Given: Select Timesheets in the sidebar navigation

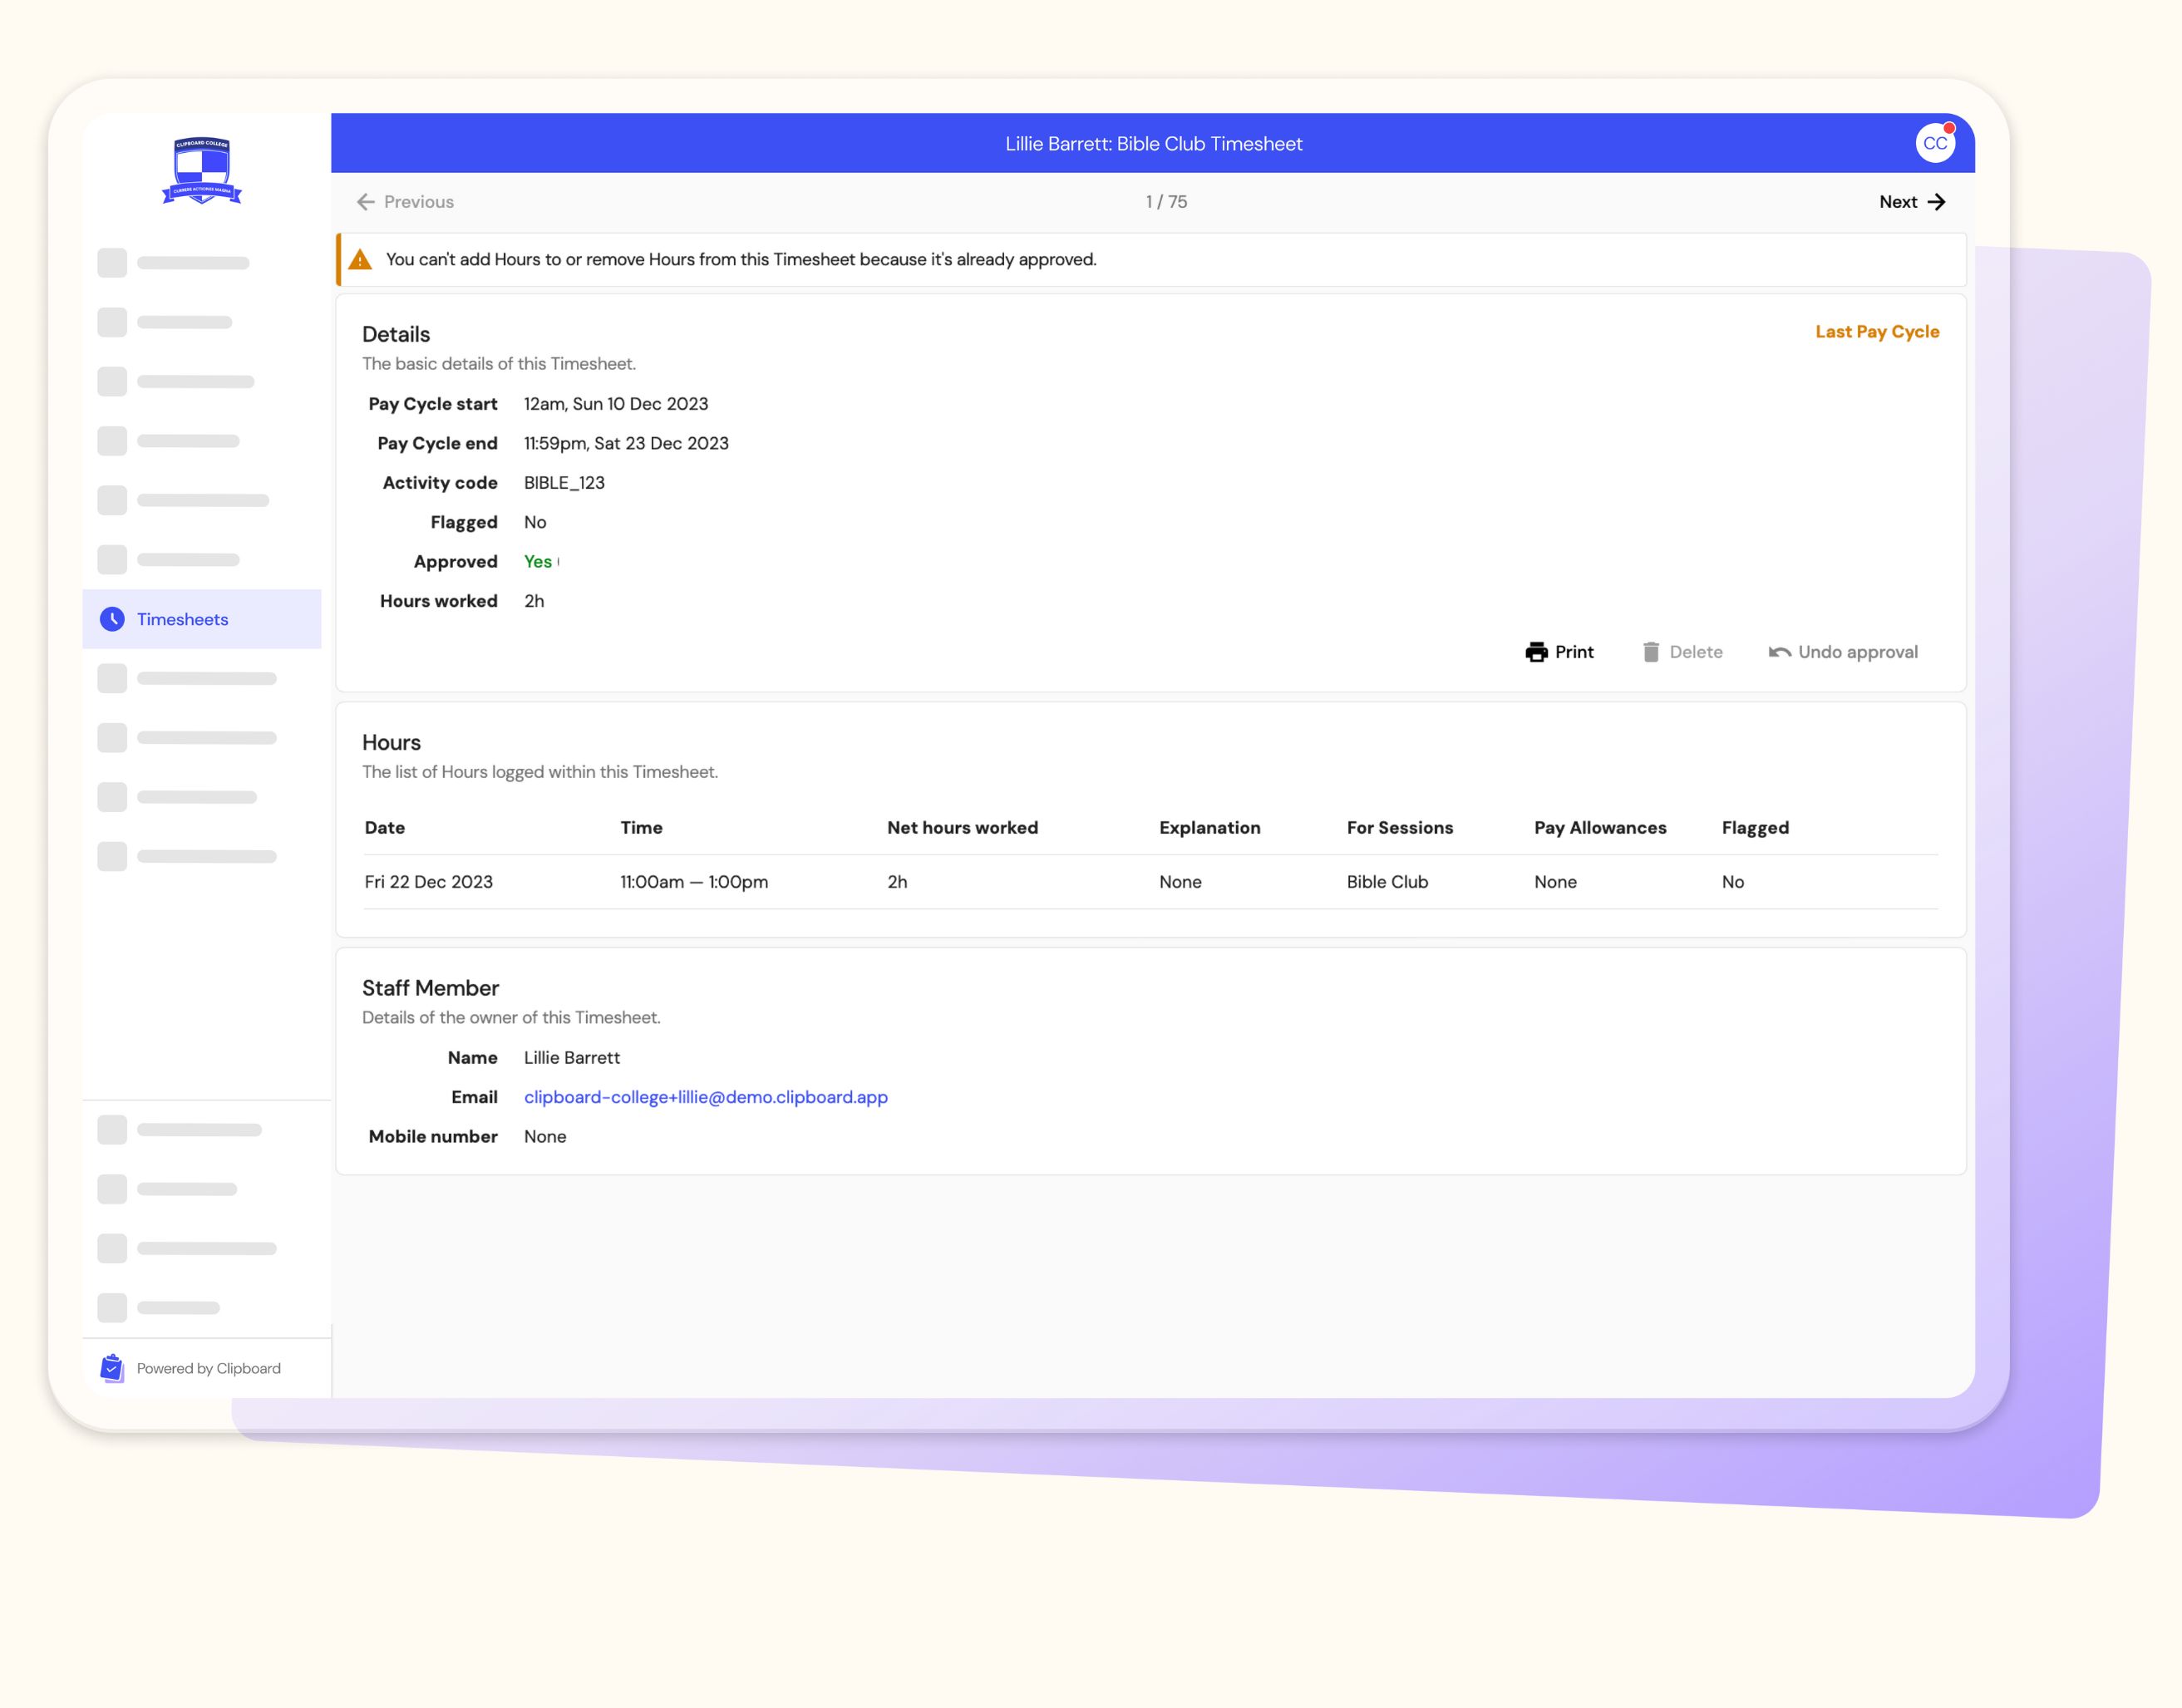Looking at the screenshot, I should point(182,619).
